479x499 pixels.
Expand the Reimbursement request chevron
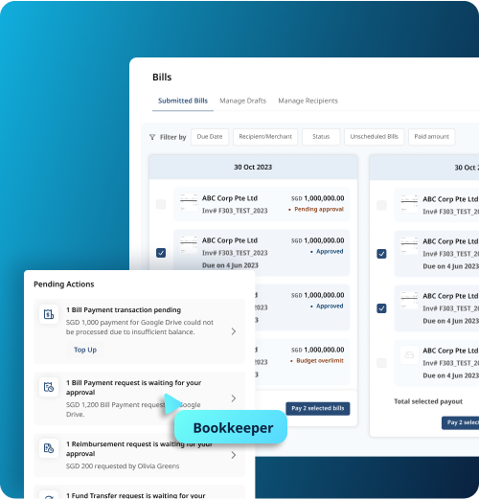coord(234,455)
